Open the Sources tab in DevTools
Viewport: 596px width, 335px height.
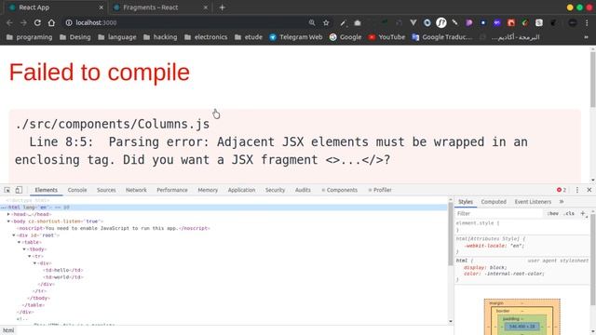click(106, 190)
